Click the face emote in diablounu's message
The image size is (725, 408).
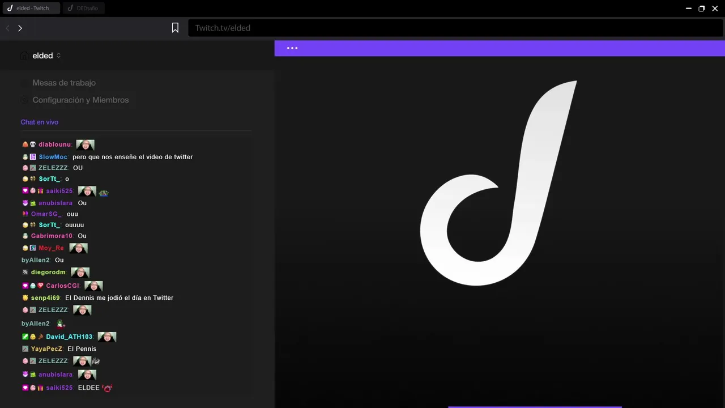pyautogui.click(x=86, y=145)
